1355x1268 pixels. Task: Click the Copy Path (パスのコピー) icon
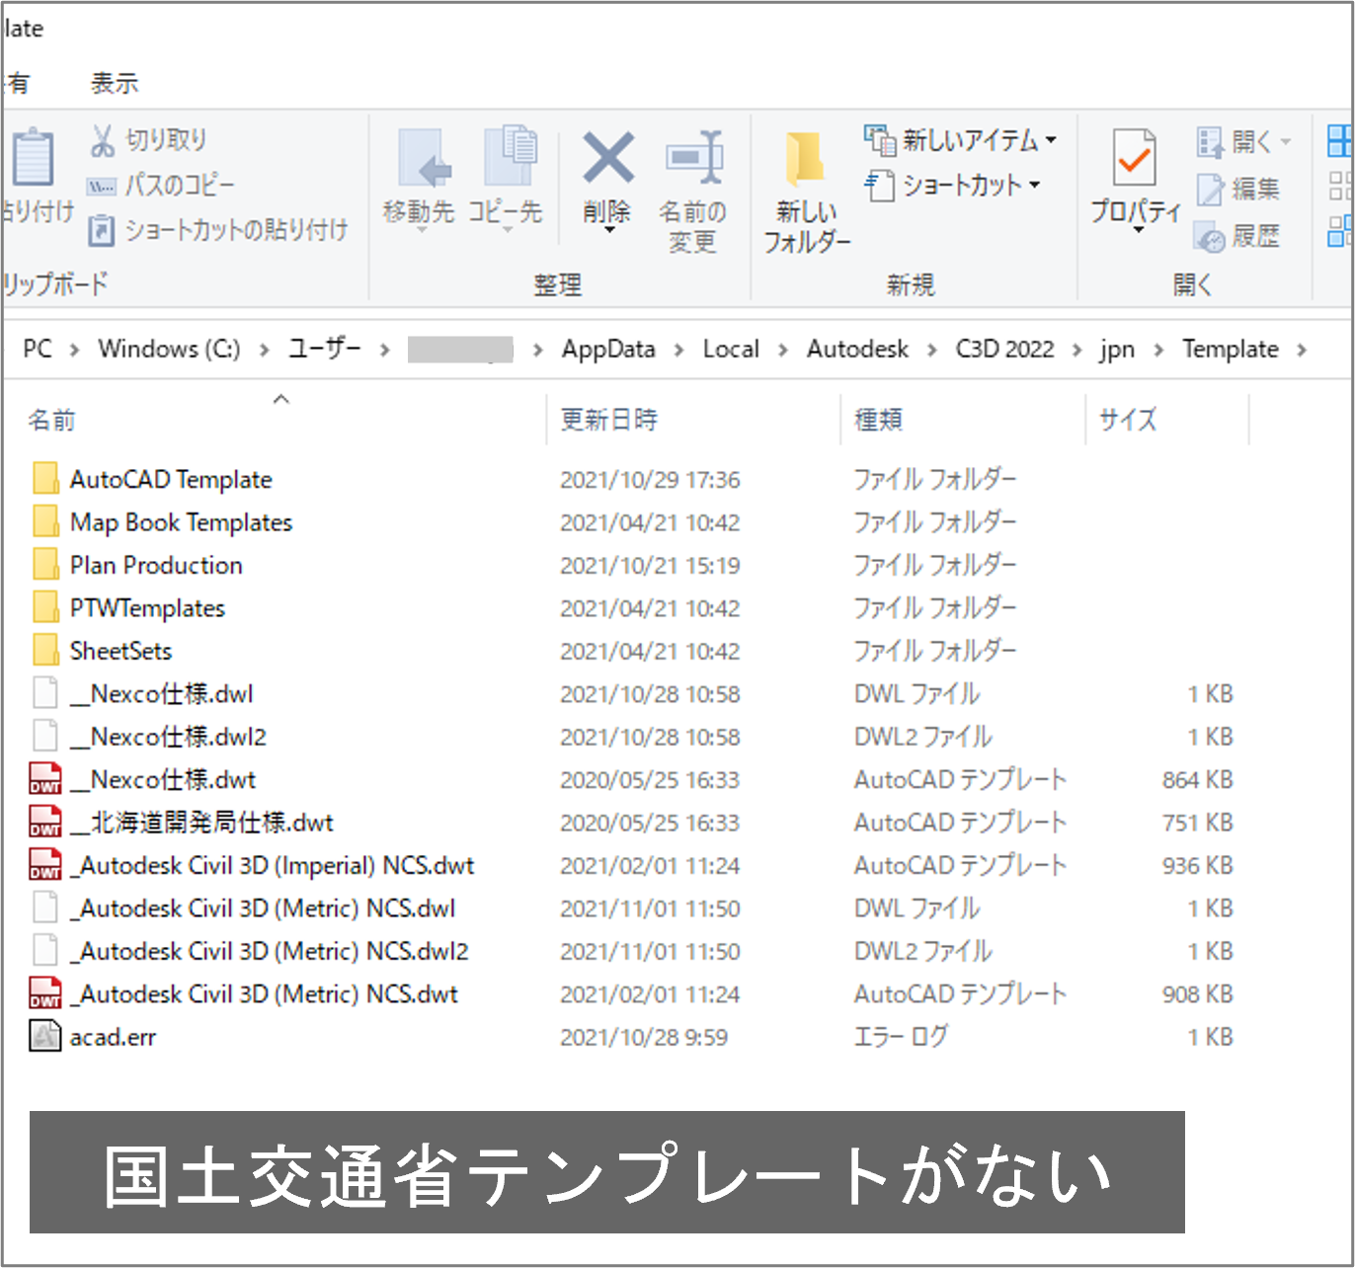(x=102, y=186)
